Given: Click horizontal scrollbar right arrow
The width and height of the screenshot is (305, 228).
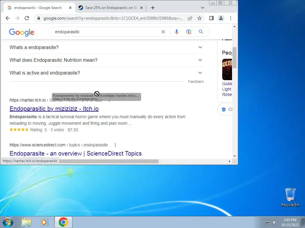Looking at the screenshot, I should [230, 161].
